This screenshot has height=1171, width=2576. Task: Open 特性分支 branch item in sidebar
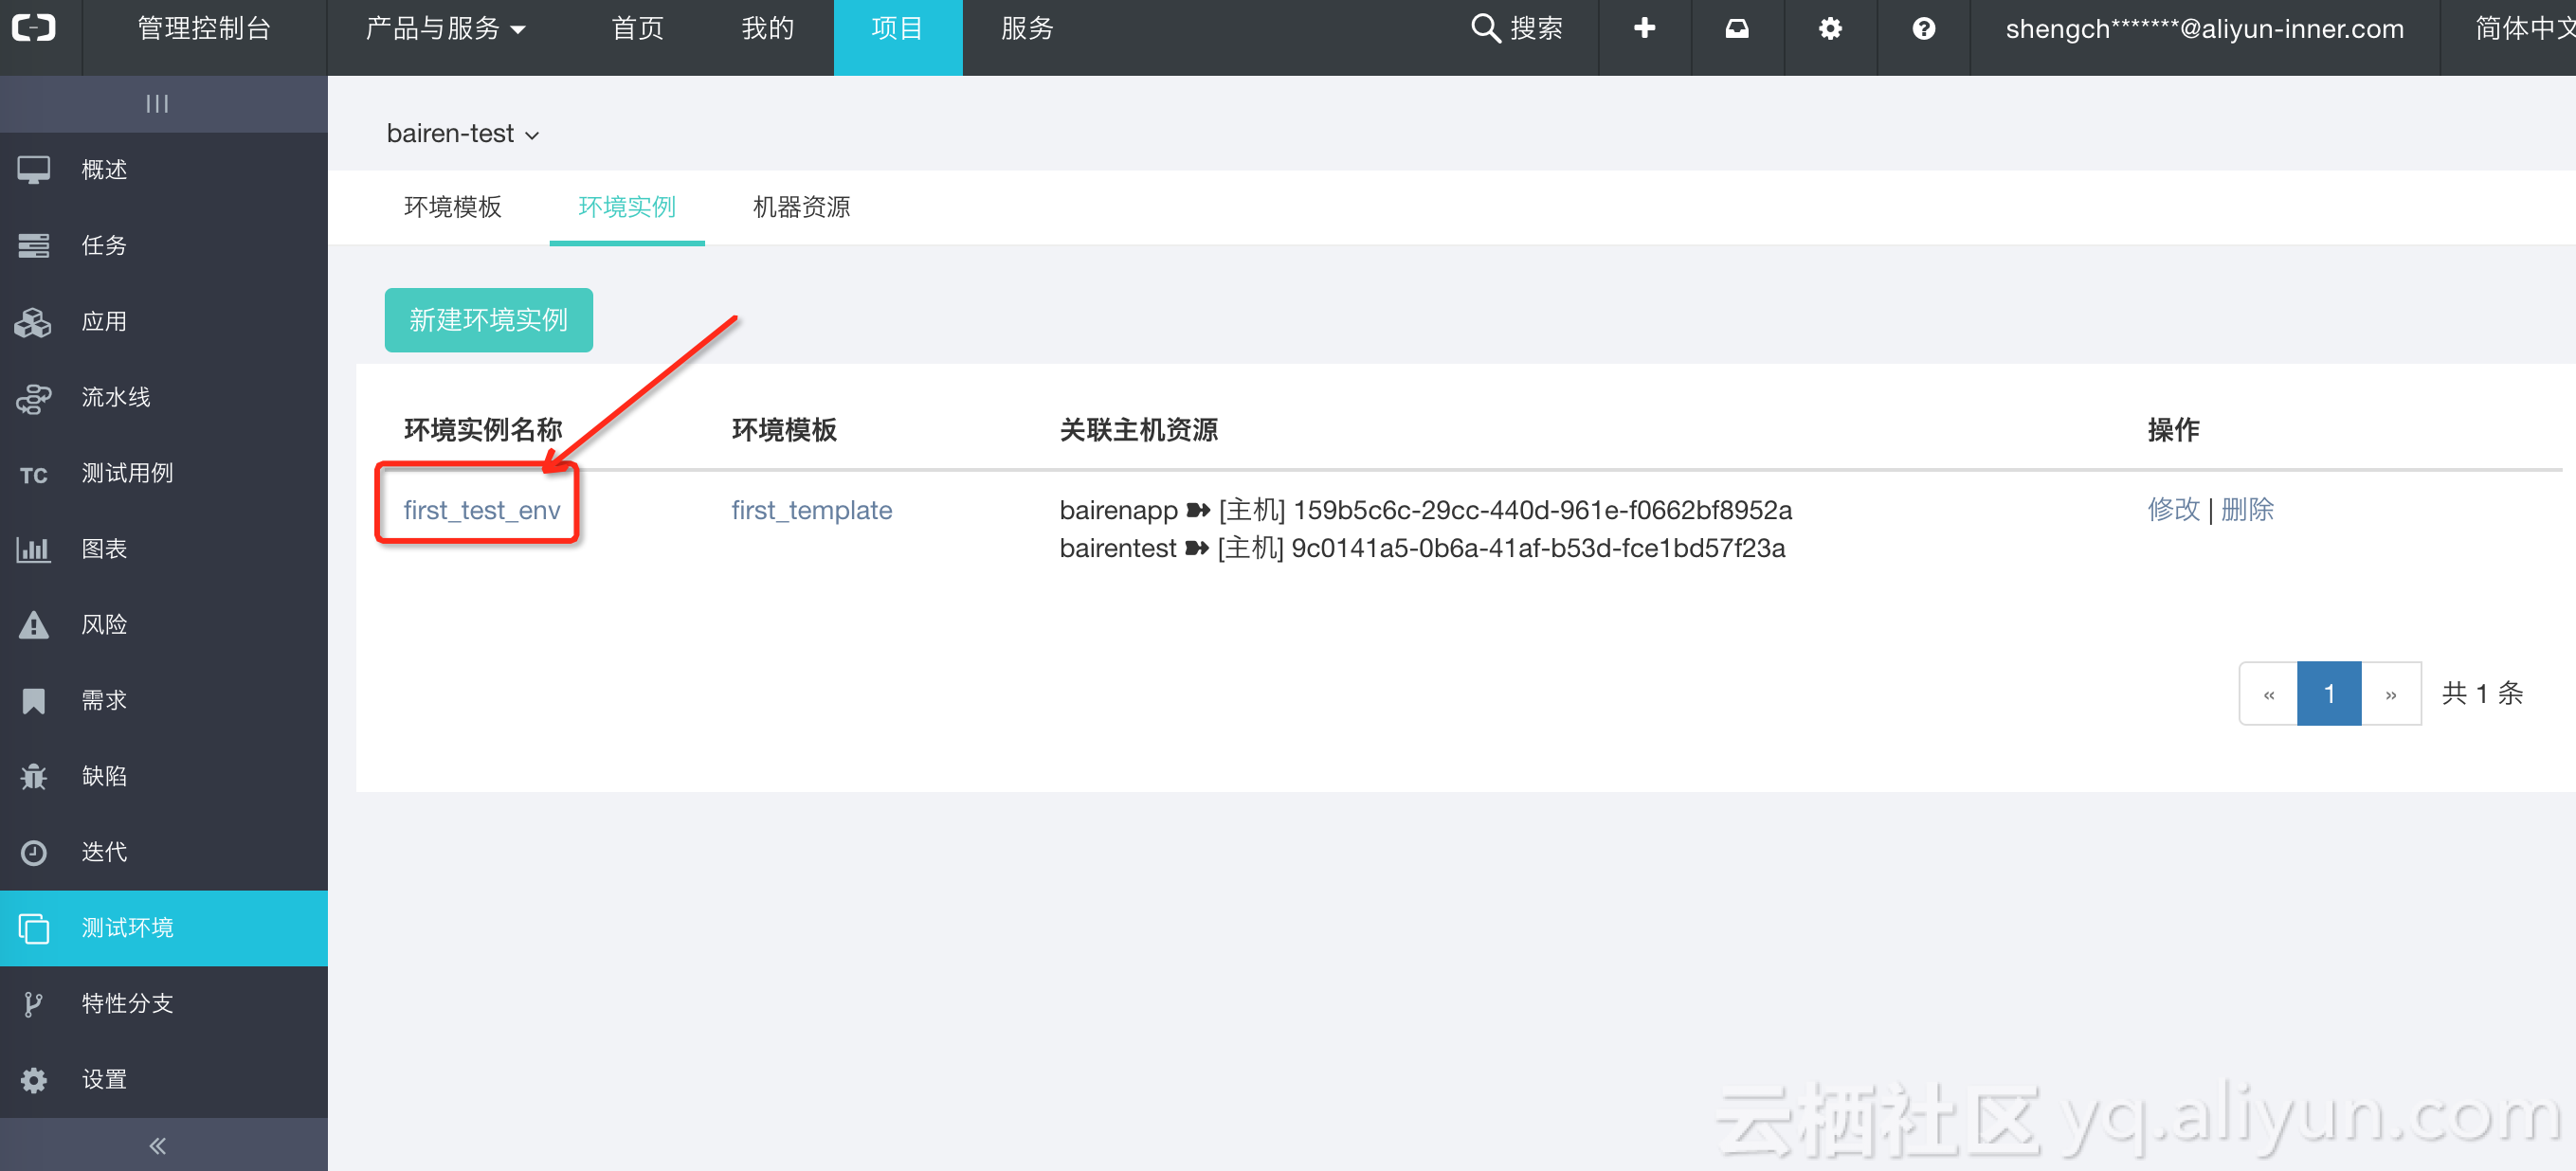click(126, 1003)
